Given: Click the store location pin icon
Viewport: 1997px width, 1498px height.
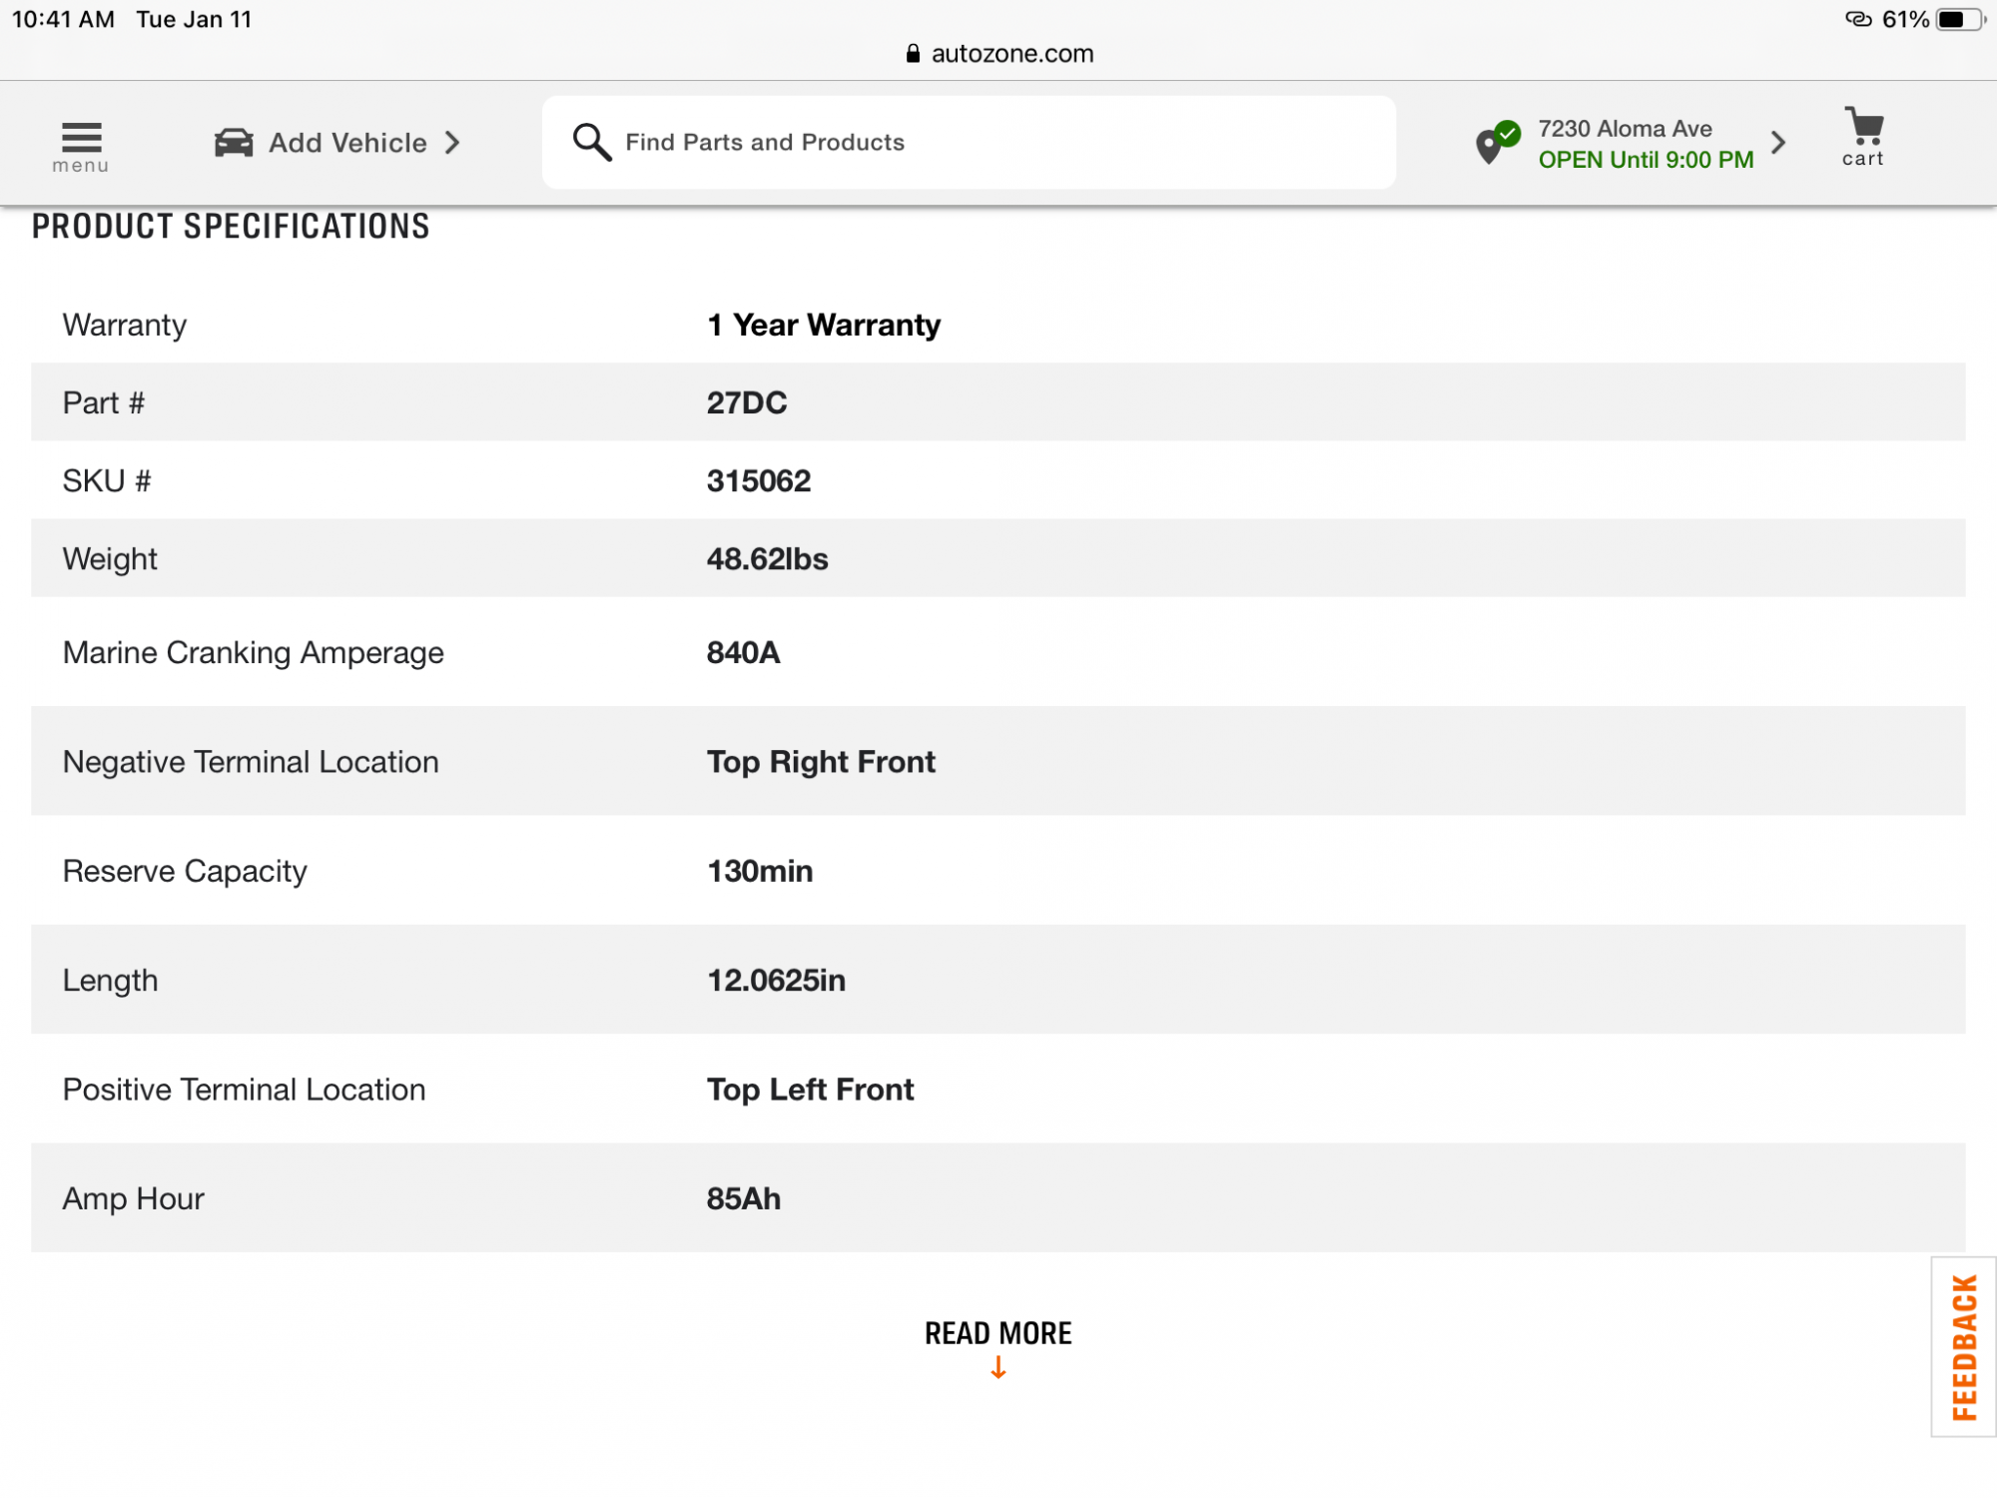Looking at the screenshot, I should (1497, 143).
